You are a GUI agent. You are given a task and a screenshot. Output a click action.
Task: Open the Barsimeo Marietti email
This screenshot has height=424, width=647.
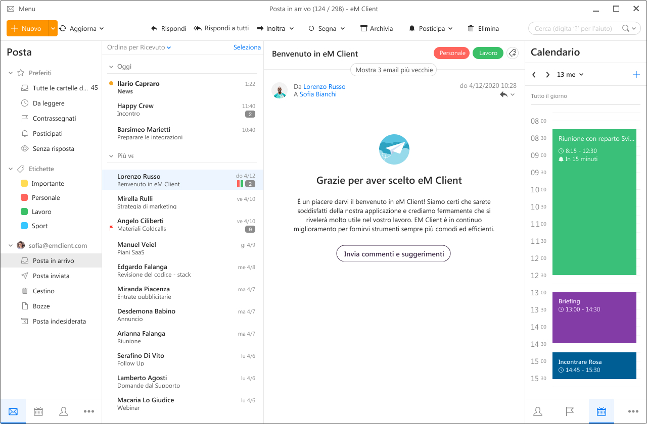tap(182, 133)
